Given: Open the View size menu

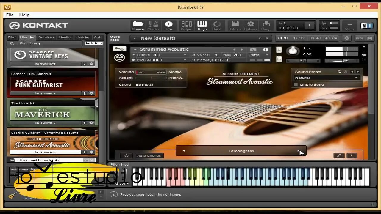Looking at the screenshot, I should pyautogui.click(x=349, y=26).
